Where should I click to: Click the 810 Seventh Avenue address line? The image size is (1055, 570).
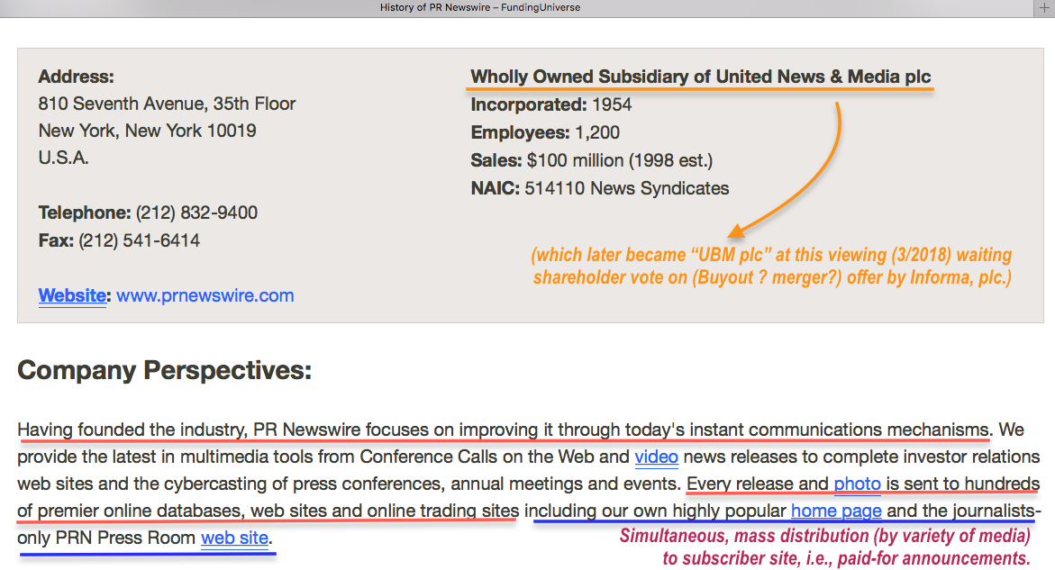pos(167,104)
